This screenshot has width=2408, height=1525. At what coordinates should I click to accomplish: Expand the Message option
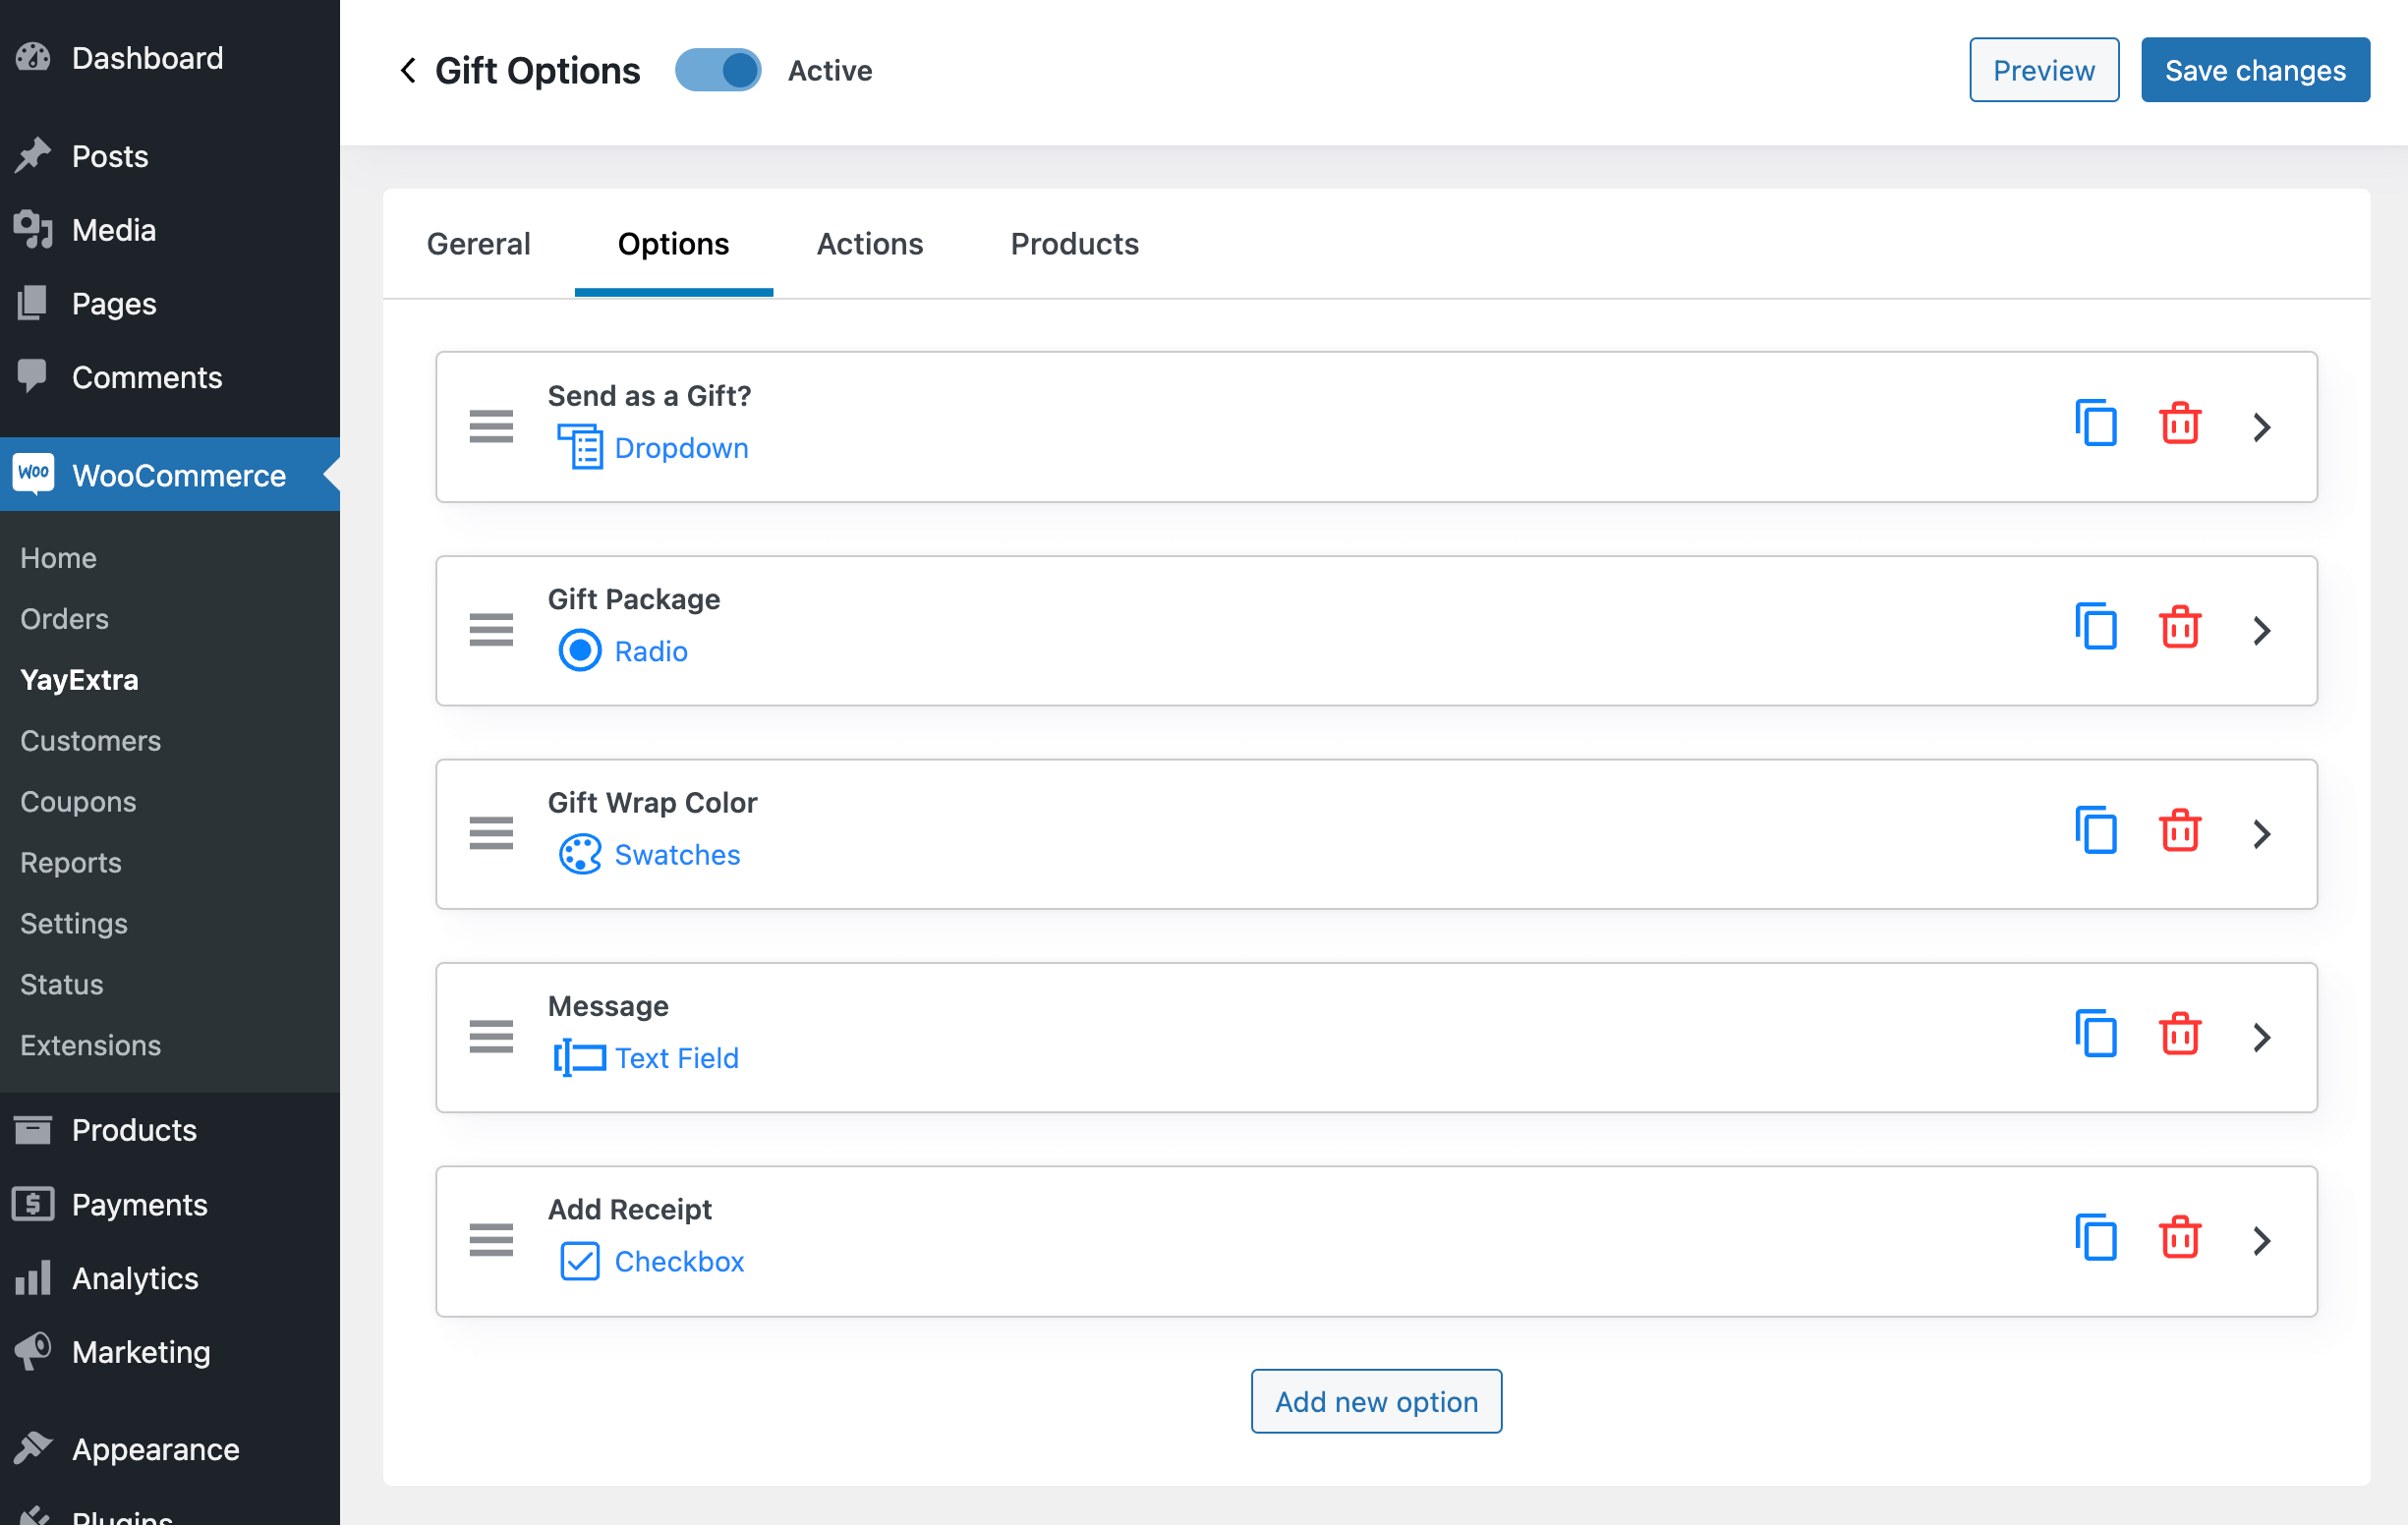pyautogui.click(x=2262, y=1038)
